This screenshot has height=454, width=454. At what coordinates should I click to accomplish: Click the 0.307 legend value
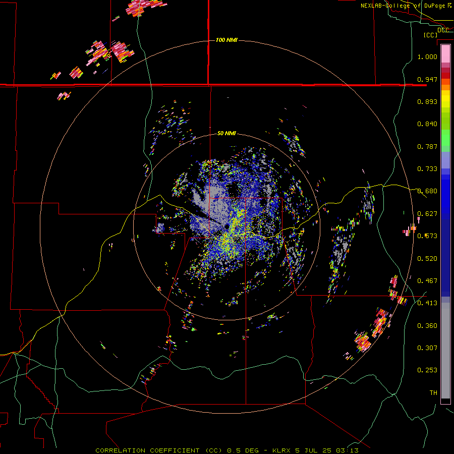click(x=427, y=348)
